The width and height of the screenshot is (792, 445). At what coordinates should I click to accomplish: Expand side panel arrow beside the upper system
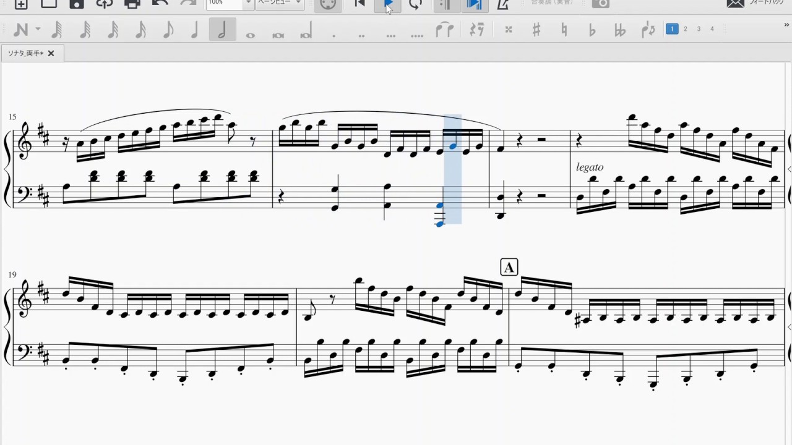789,169
